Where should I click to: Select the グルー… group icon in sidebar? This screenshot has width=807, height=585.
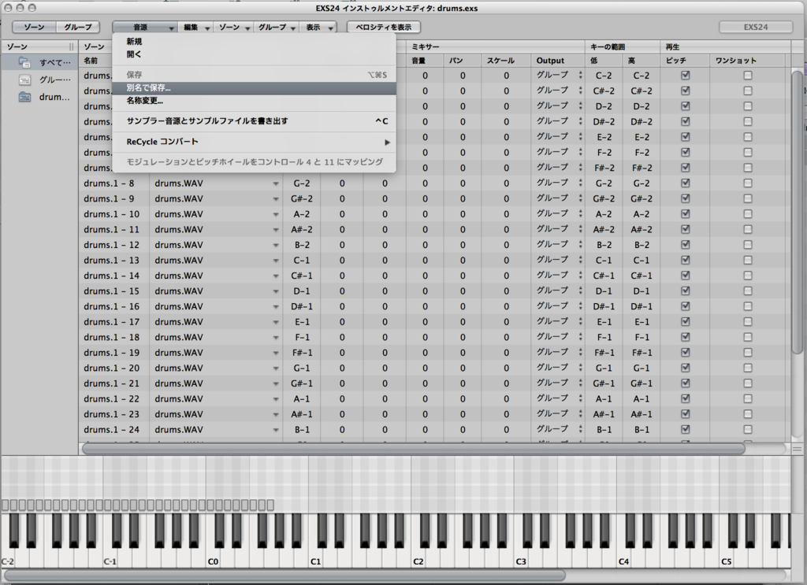click(x=24, y=80)
